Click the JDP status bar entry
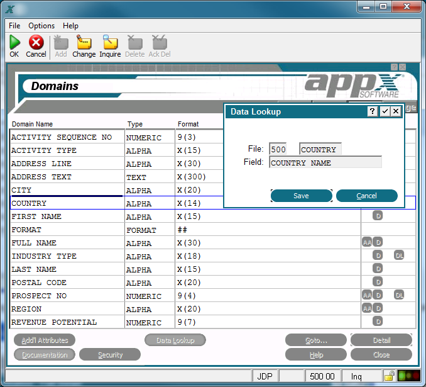Screen dimensions: 426x387 coord(265,376)
